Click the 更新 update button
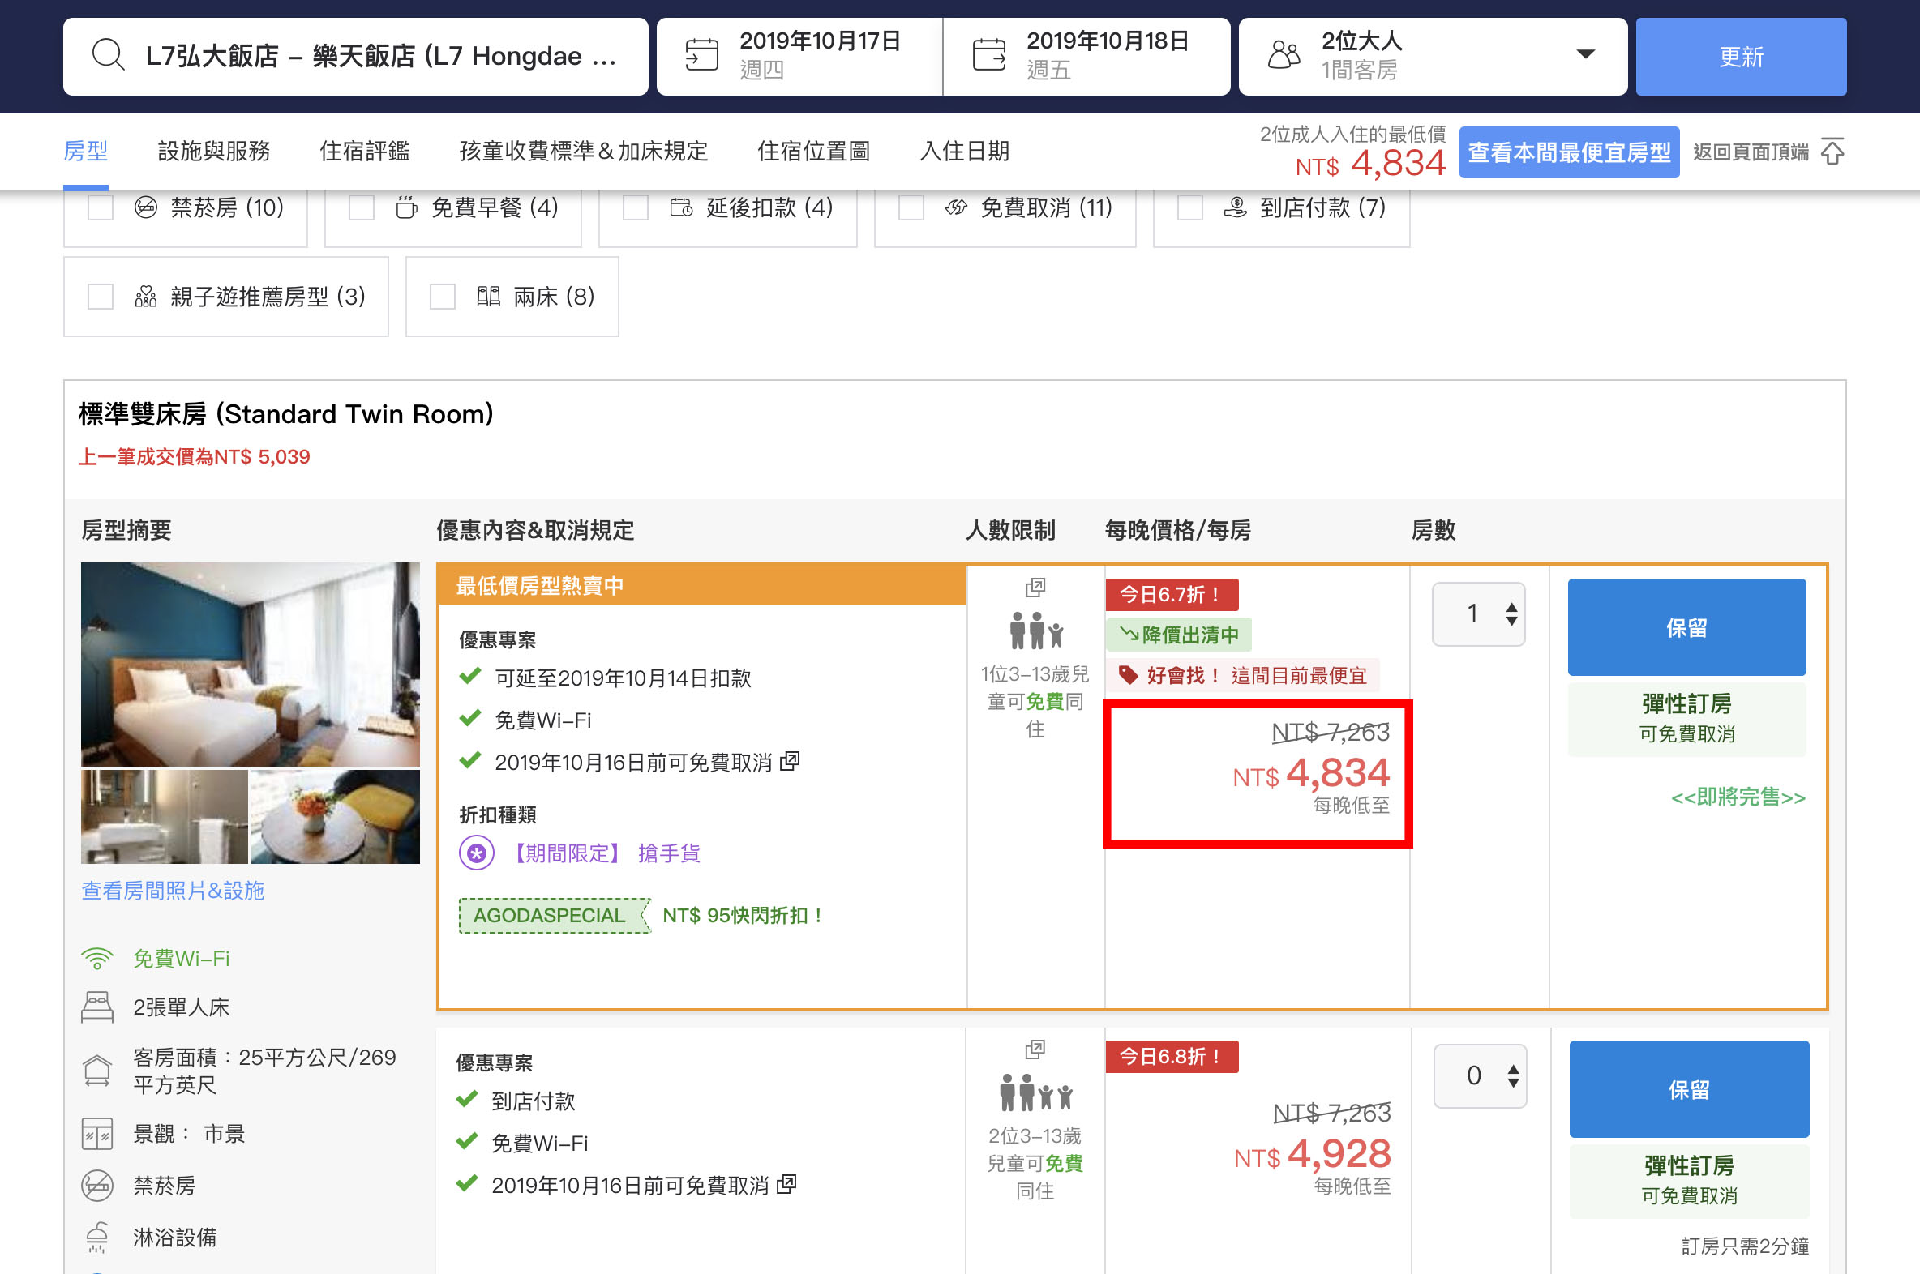 pyautogui.click(x=1741, y=56)
